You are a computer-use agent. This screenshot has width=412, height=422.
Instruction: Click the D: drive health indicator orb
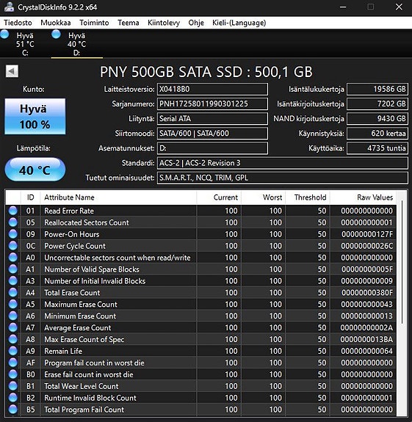[x=56, y=34]
